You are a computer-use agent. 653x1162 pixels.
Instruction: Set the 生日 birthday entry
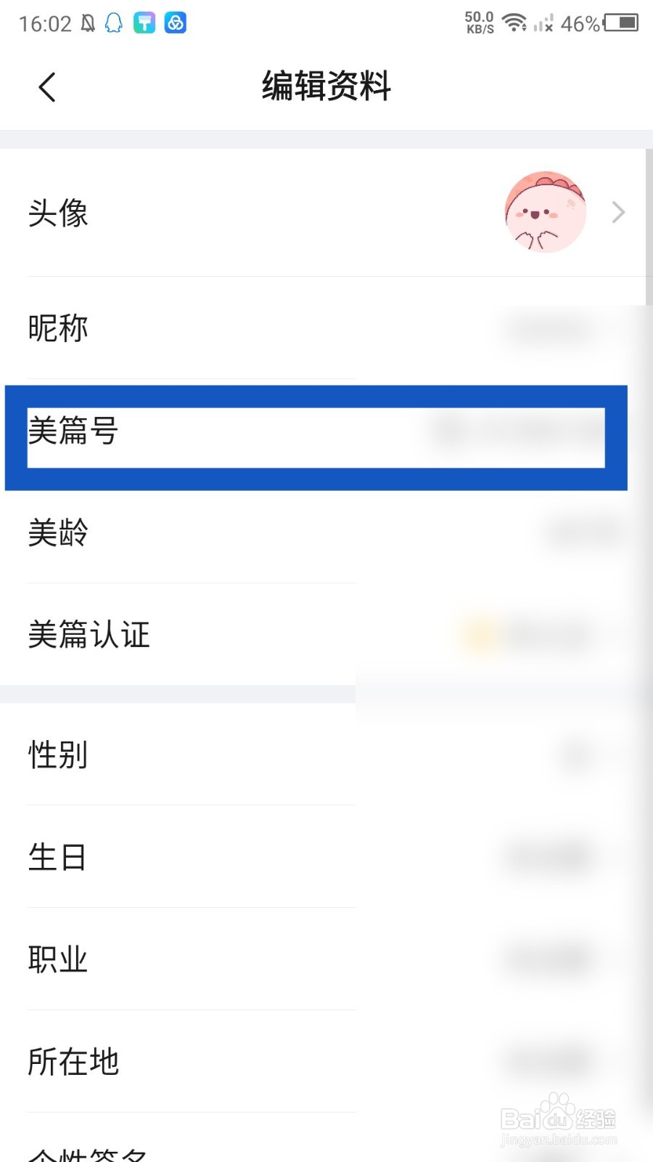pos(322,857)
